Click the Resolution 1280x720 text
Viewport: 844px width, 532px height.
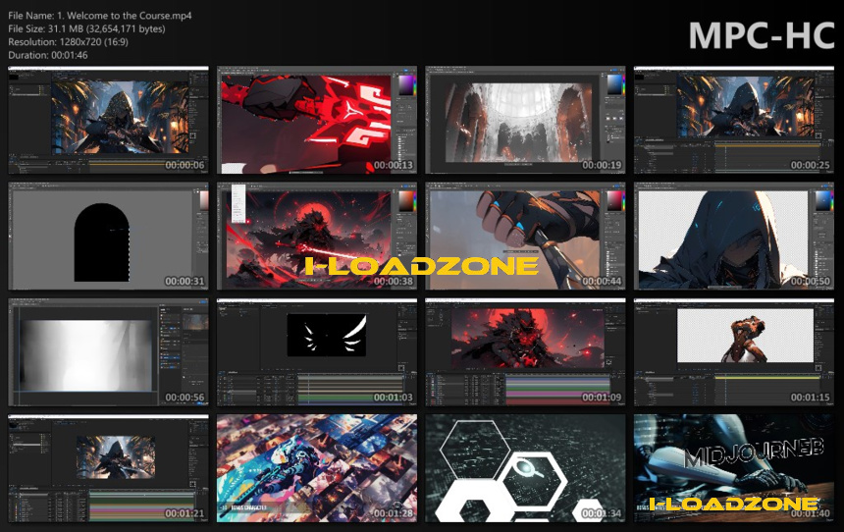69,41
